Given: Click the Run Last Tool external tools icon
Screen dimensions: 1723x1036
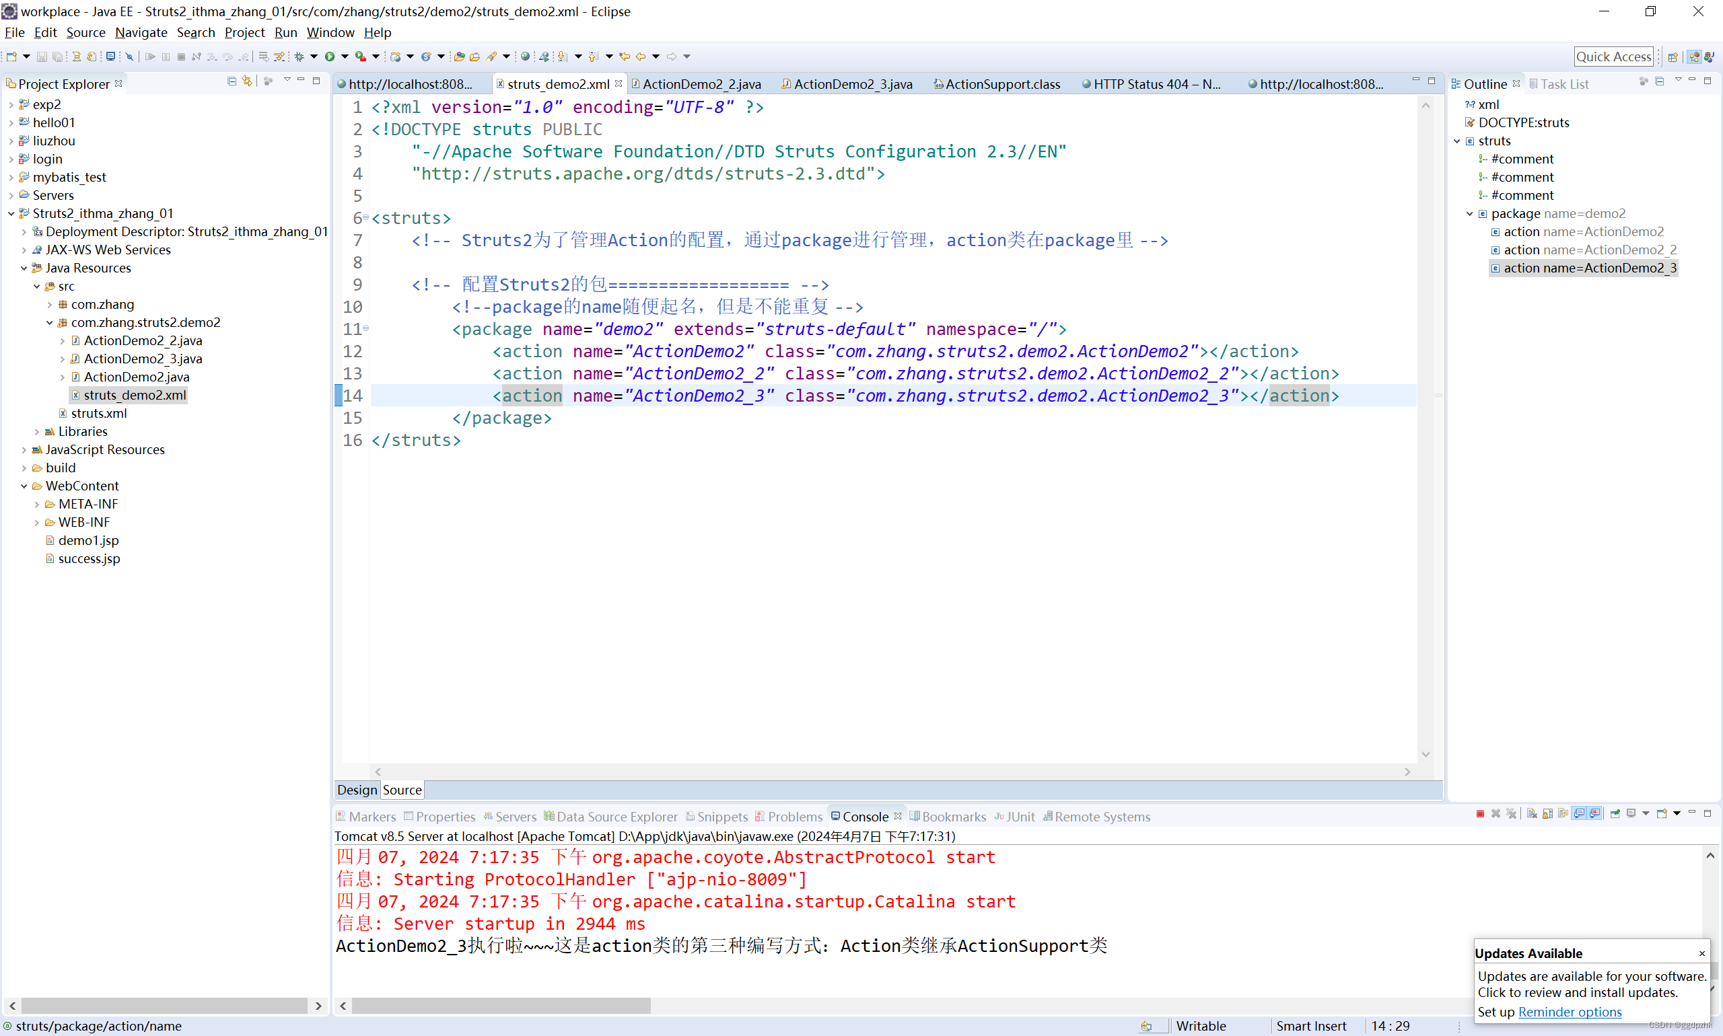Looking at the screenshot, I should 360,57.
